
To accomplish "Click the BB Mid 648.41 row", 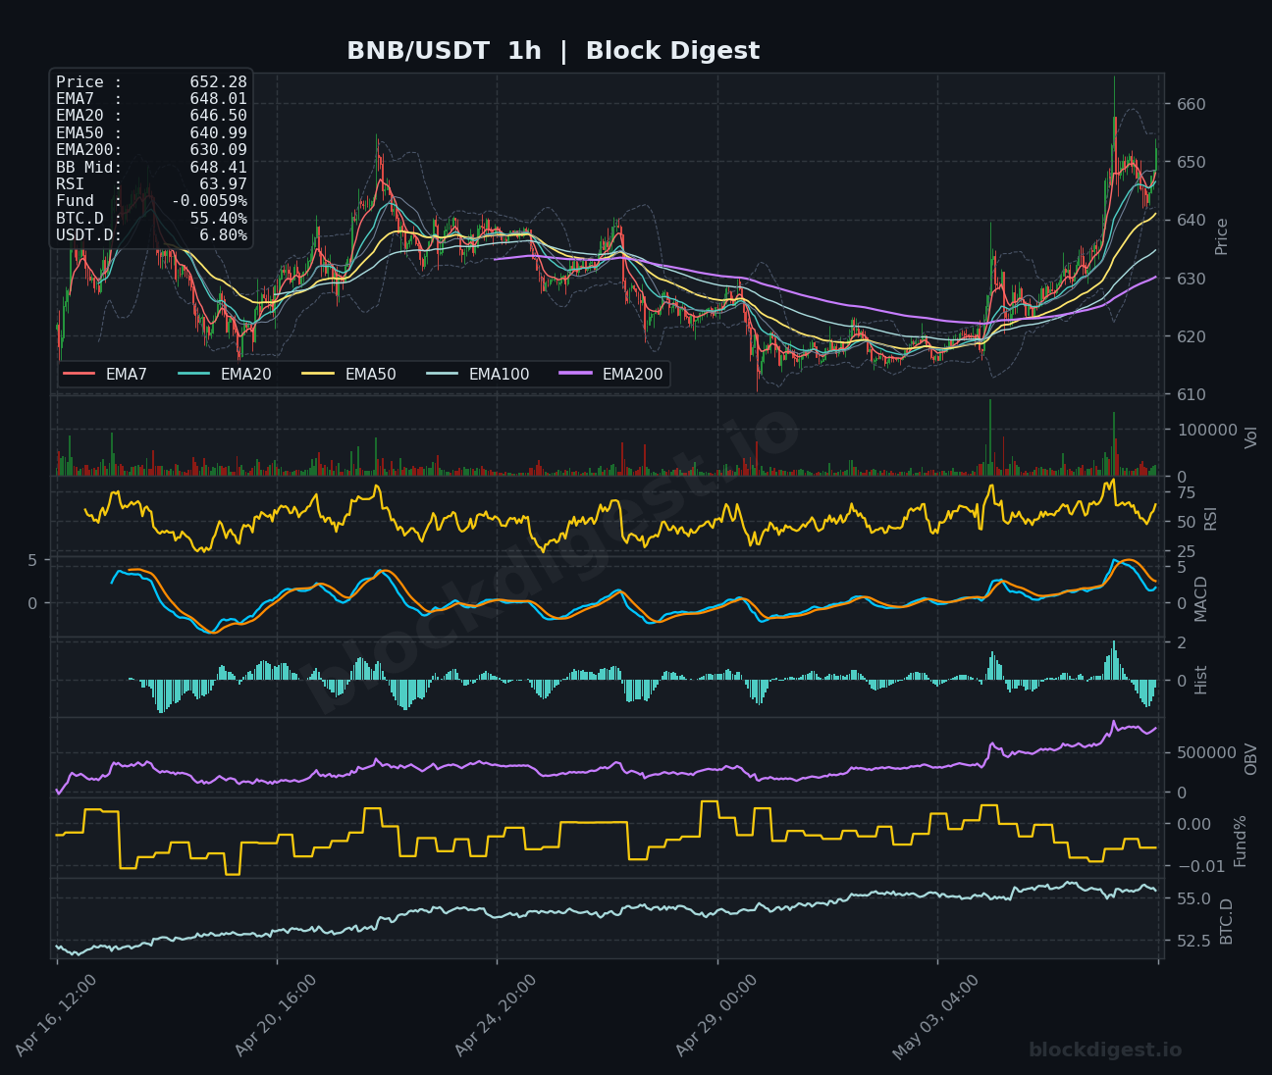I will point(151,168).
